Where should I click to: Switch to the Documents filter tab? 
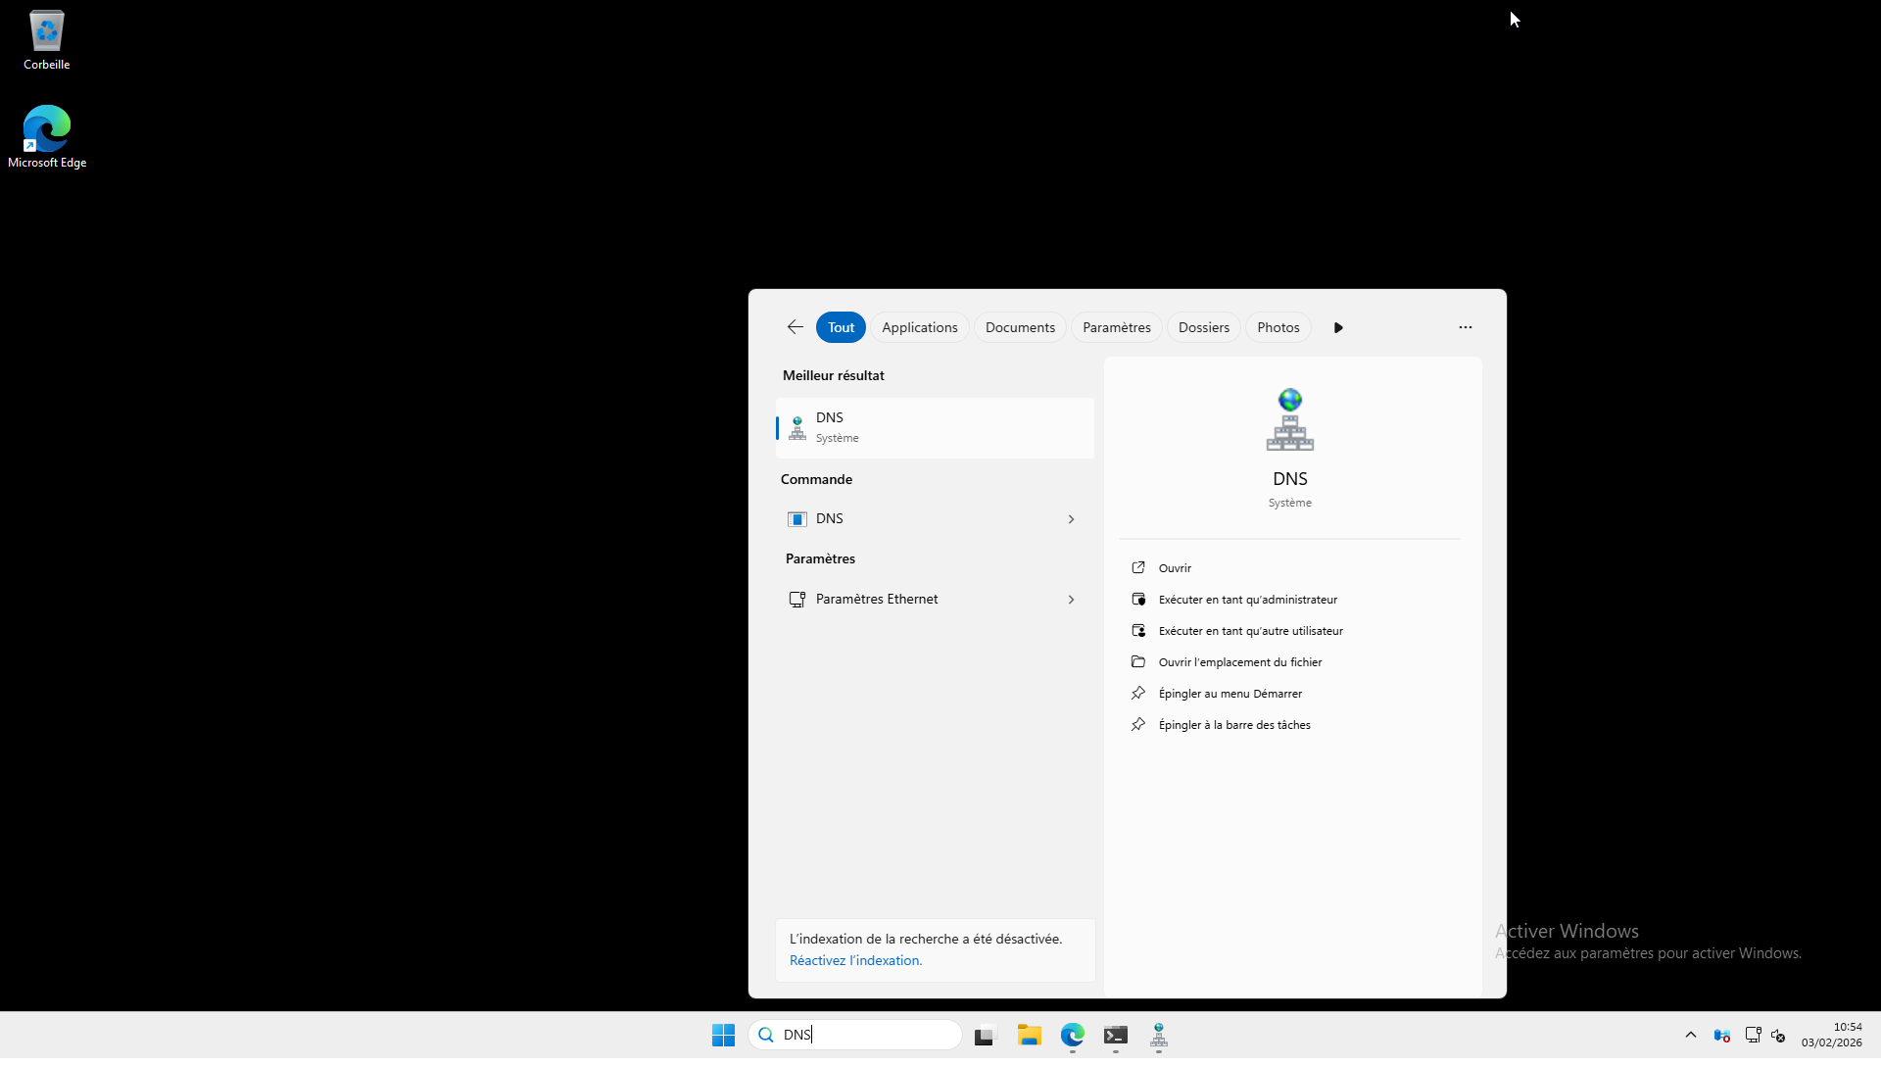click(x=1020, y=327)
